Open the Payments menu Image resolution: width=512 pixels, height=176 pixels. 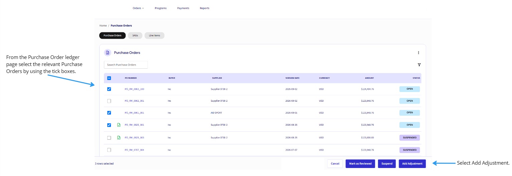click(x=183, y=8)
